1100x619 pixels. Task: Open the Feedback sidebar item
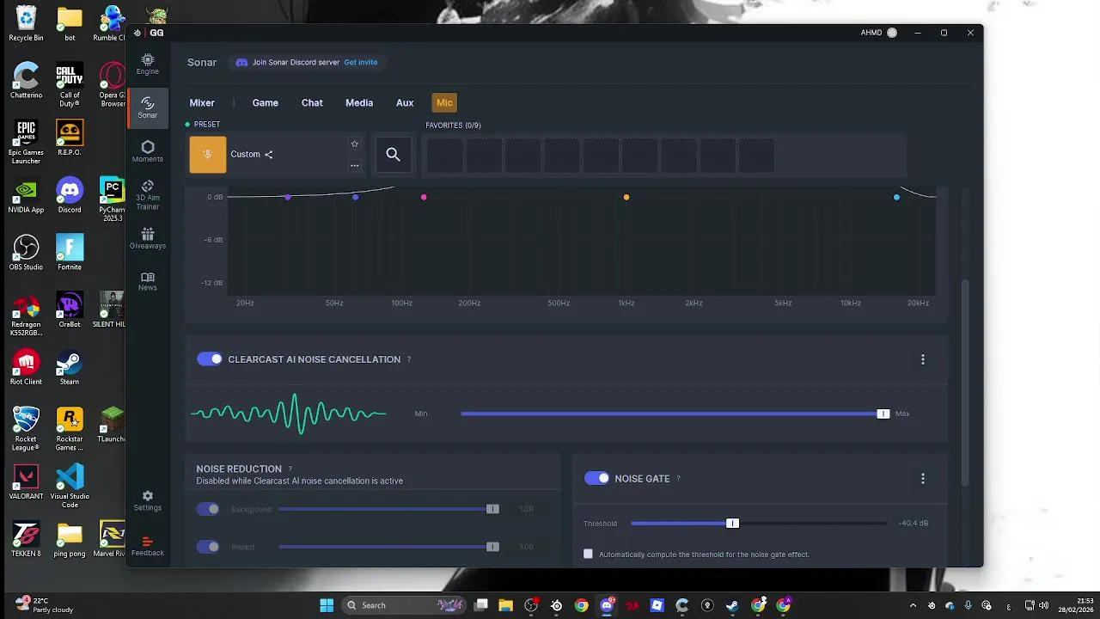pos(148,546)
